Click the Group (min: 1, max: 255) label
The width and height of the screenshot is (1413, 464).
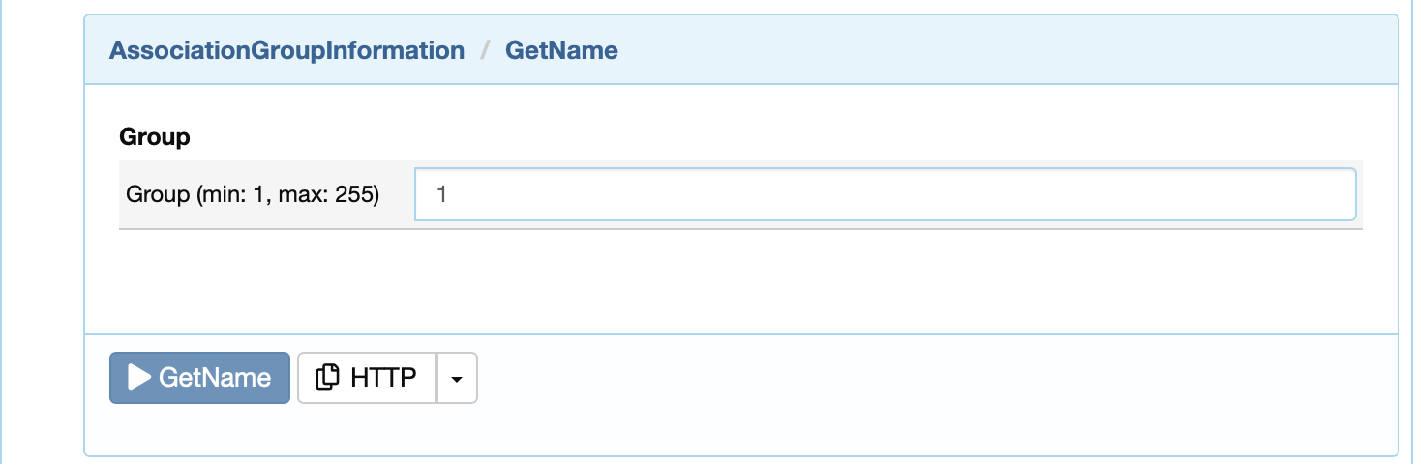pyautogui.click(x=253, y=194)
